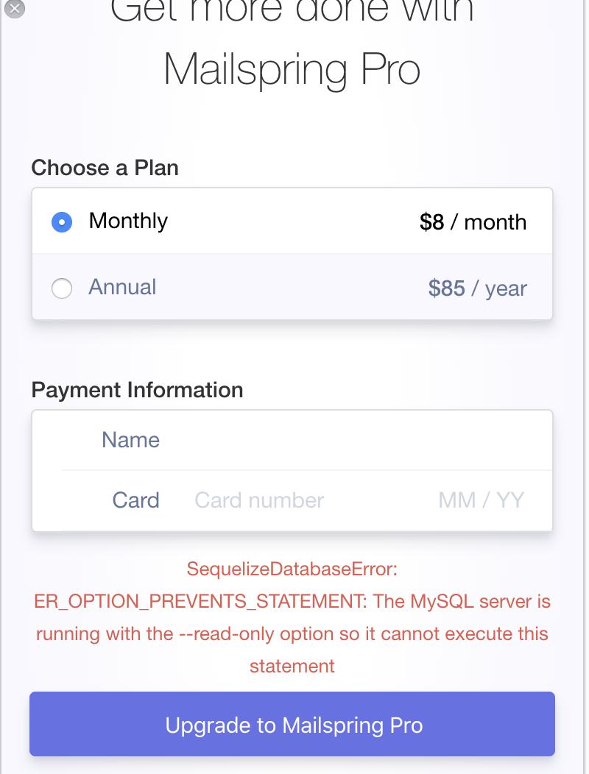
Task: Select the MM / YY expiration field
Action: pos(482,500)
